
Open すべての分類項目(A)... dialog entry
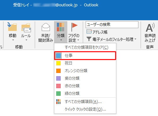click(85, 102)
